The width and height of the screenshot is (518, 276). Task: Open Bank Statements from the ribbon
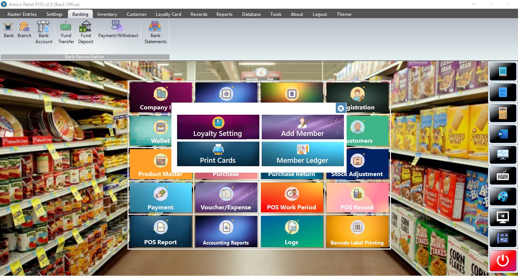coord(155,32)
